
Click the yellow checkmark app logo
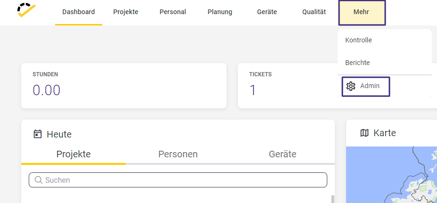point(26,10)
